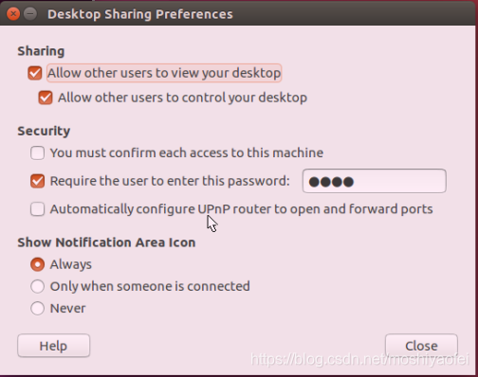Click into the password input field
The width and height of the screenshot is (478, 377).
pyautogui.click(x=375, y=181)
